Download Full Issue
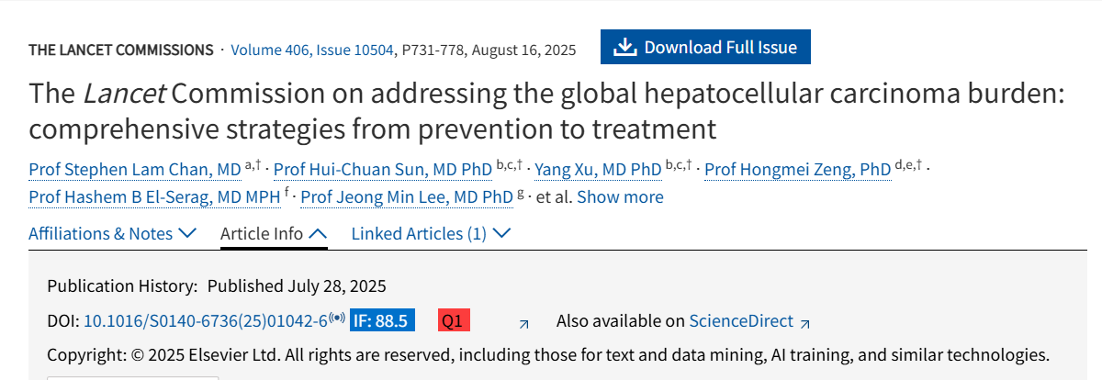1102x380 pixels. pos(705,47)
